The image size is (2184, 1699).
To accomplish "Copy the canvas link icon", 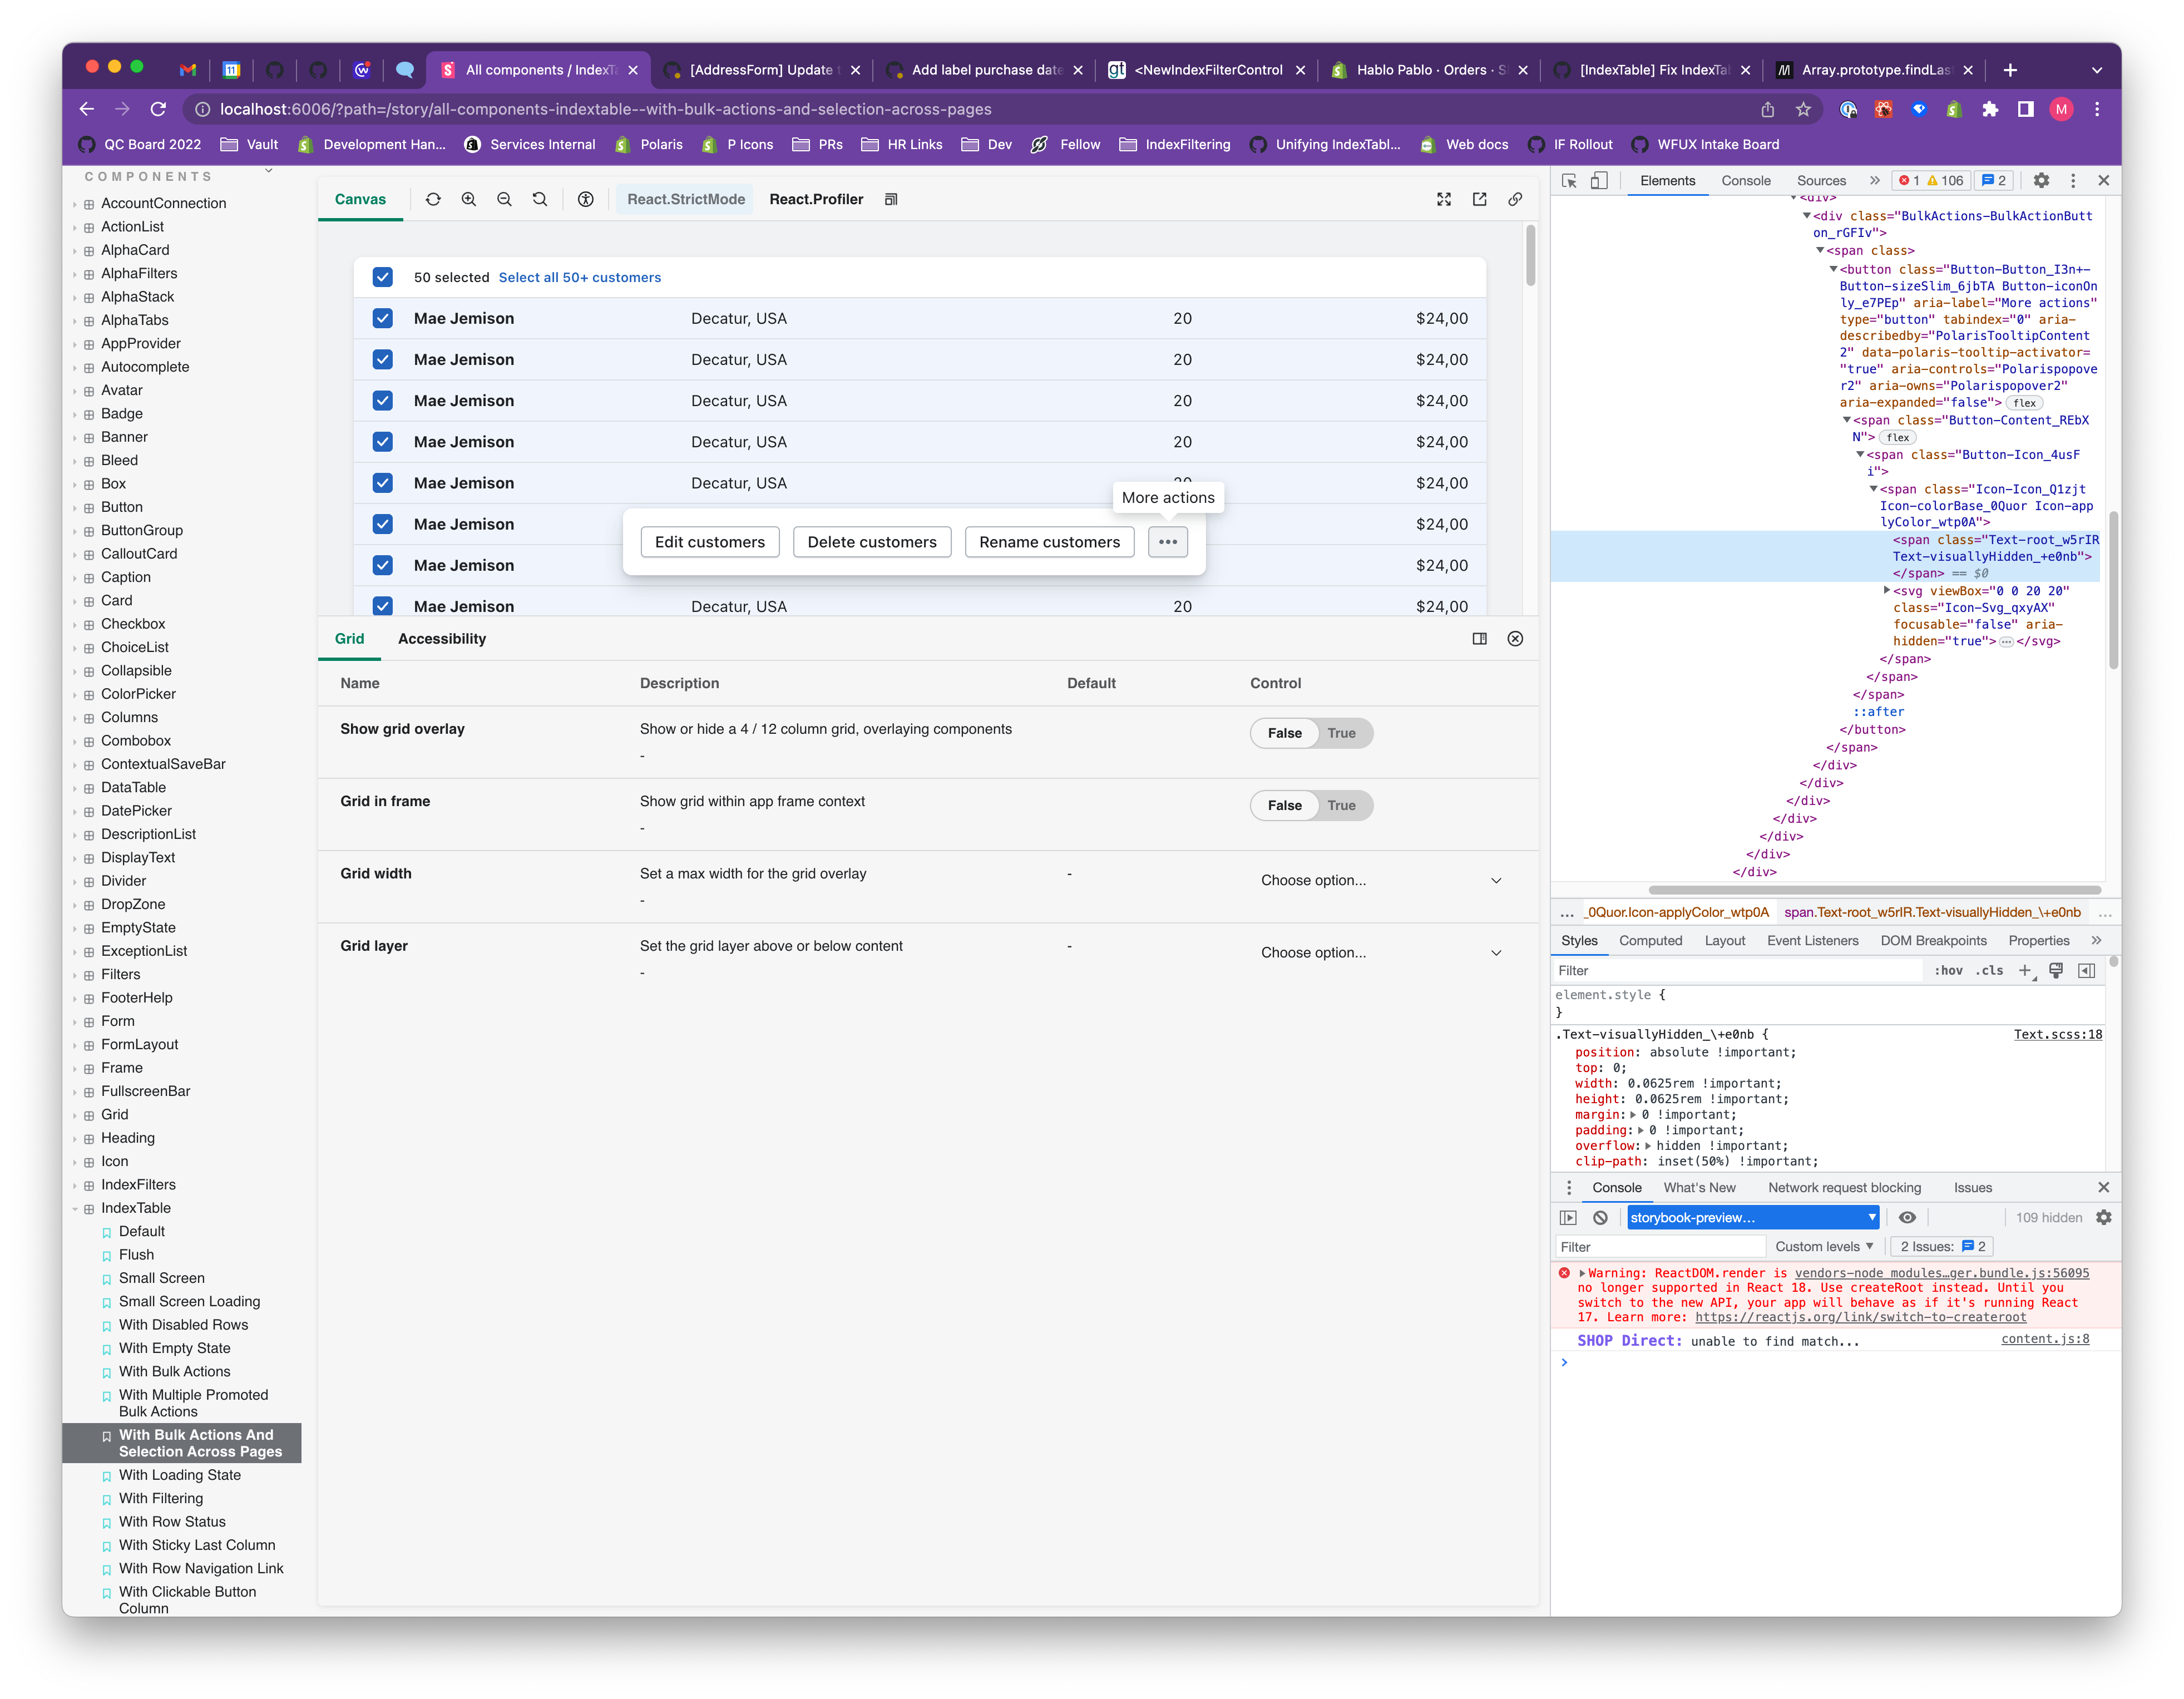I will coord(1516,199).
